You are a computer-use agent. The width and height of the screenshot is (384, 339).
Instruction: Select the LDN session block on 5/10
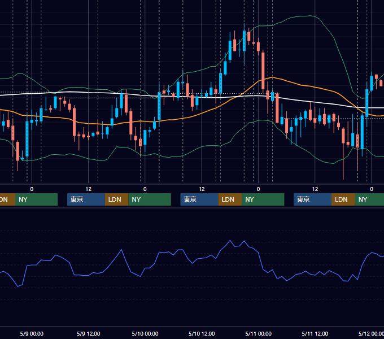pos(230,199)
